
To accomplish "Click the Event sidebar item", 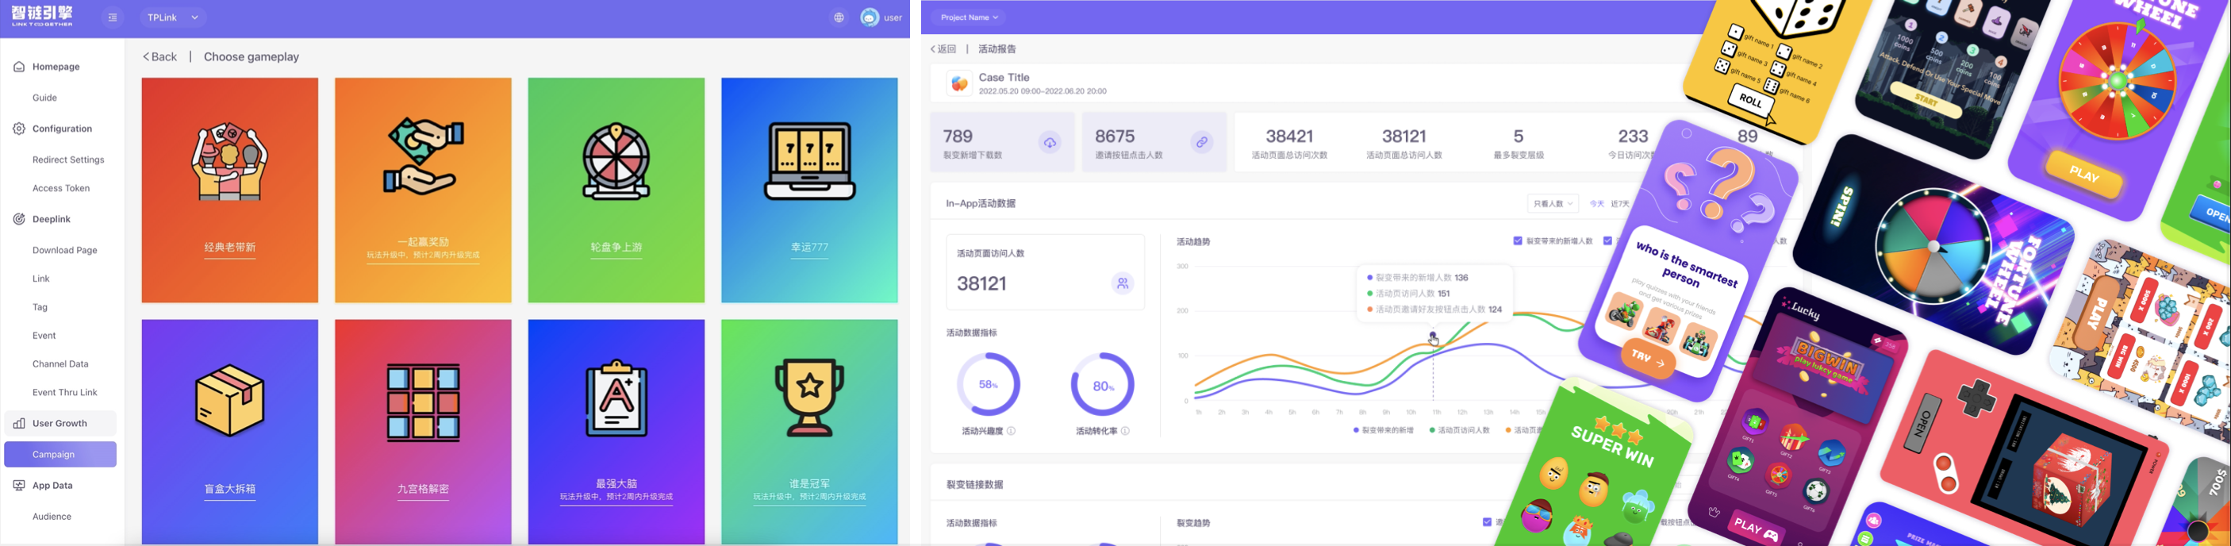I will pyautogui.click(x=44, y=336).
